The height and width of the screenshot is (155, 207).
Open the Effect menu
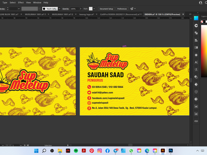21,3
